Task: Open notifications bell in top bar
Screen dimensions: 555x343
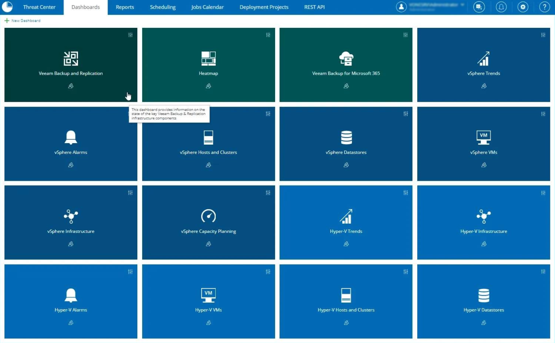Action: (x=501, y=7)
